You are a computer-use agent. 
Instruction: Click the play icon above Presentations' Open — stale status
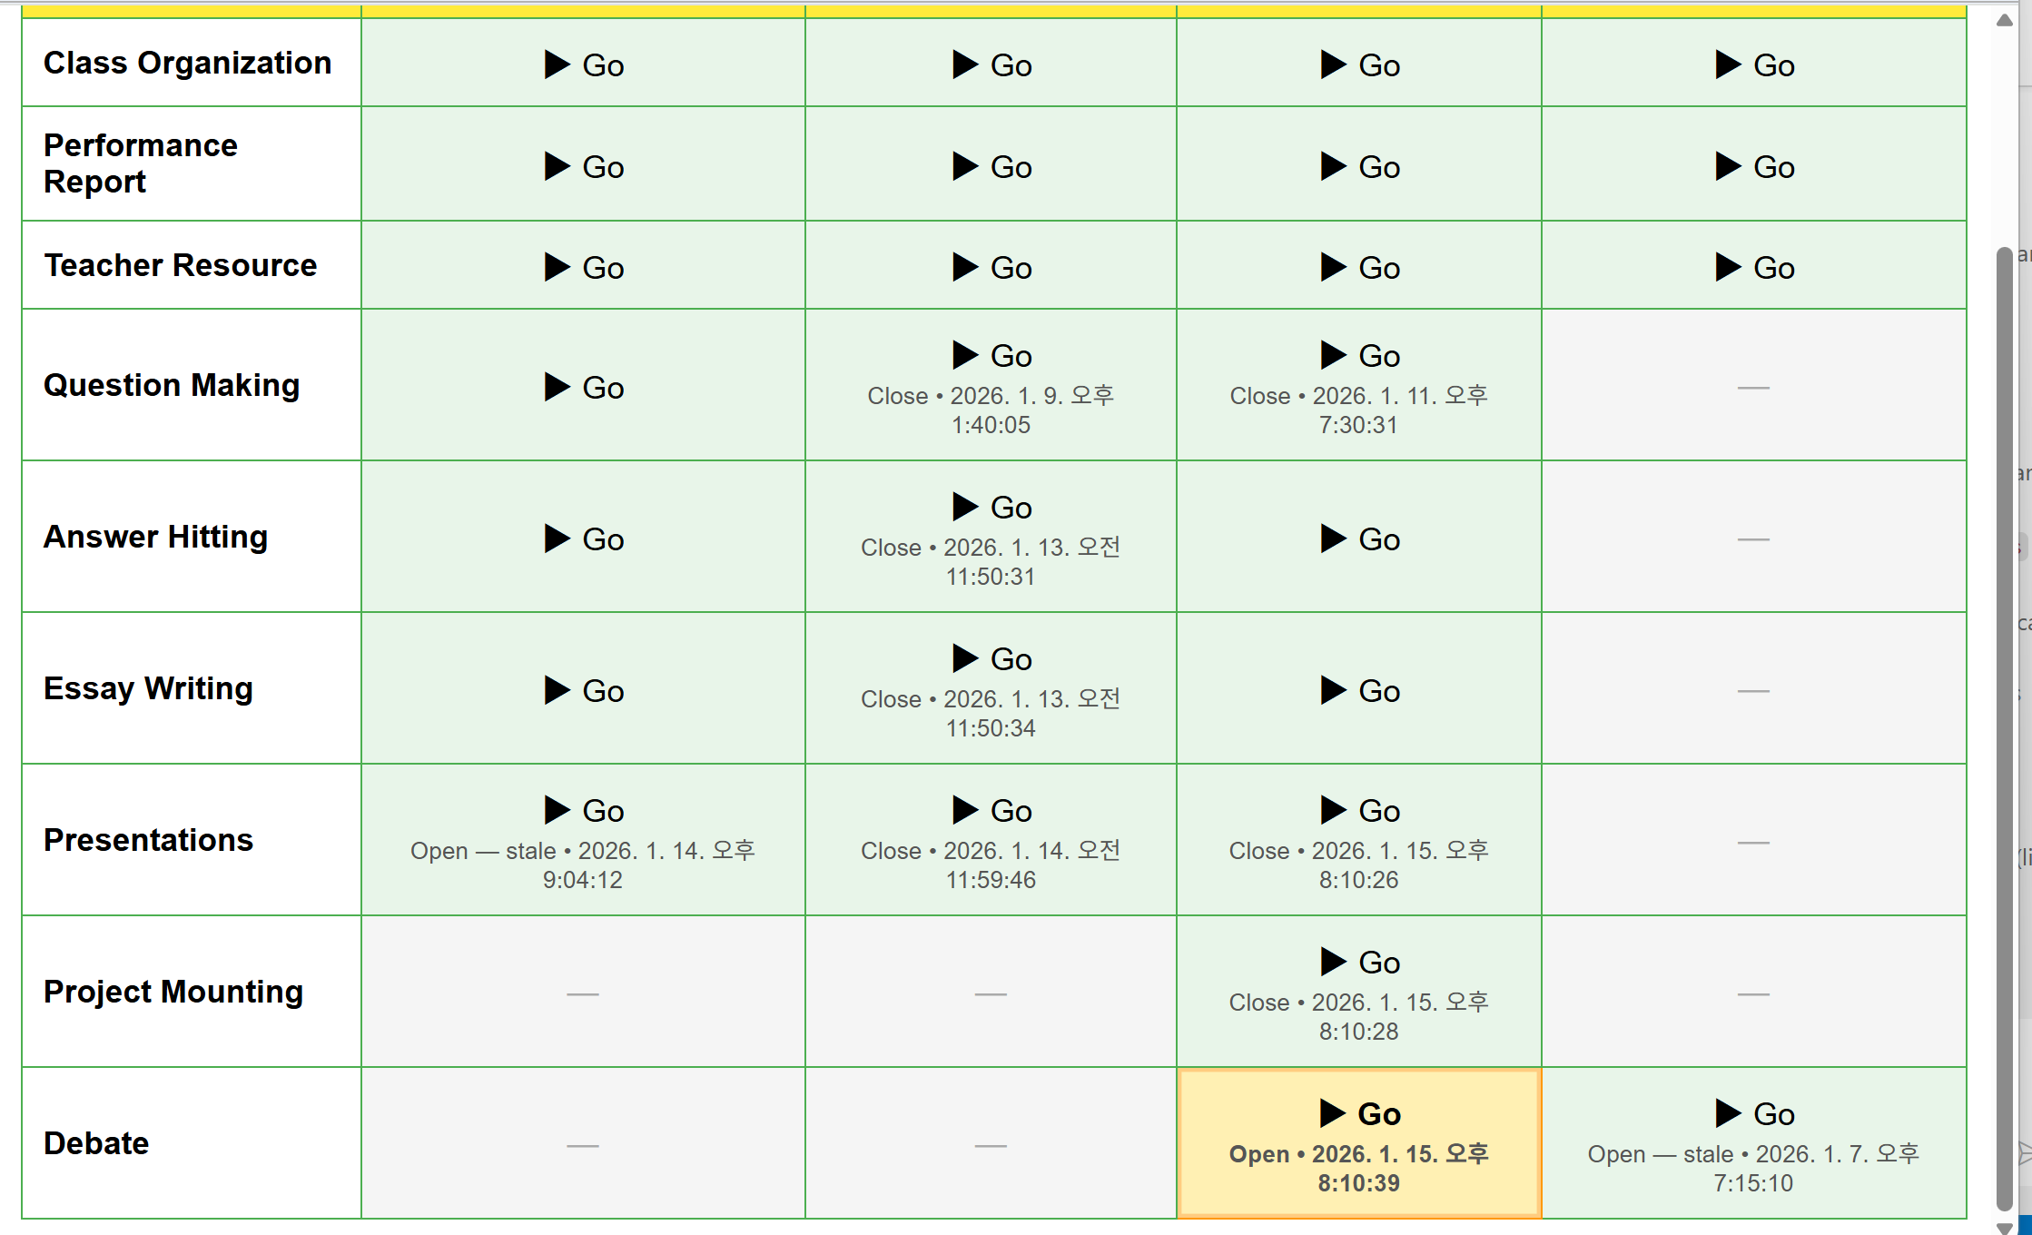coord(557,810)
